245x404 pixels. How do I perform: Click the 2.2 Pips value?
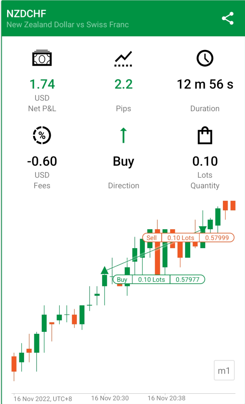pos(123,84)
